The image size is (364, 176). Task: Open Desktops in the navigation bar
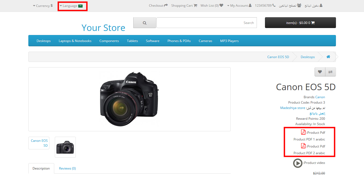pyautogui.click(x=44, y=41)
